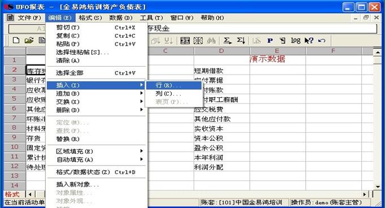This screenshot has width=385, height=208.
Task: Expand the 区域填充(E) submenu
Action: 97,151
